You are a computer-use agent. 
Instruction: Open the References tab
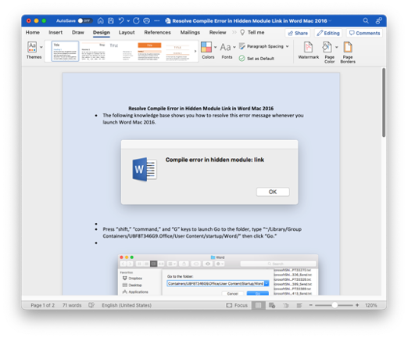tap(157, 33)
